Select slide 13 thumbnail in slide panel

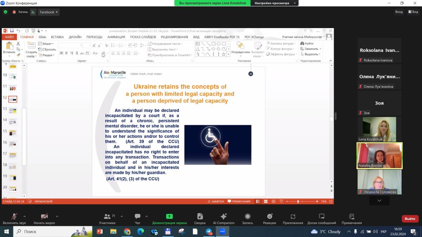pos(13,111)
